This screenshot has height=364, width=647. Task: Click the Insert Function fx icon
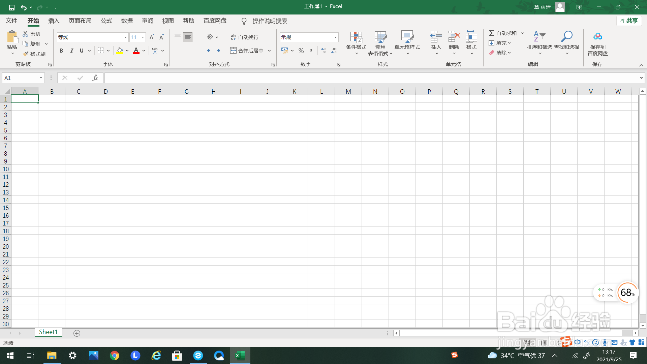(95, 78)
